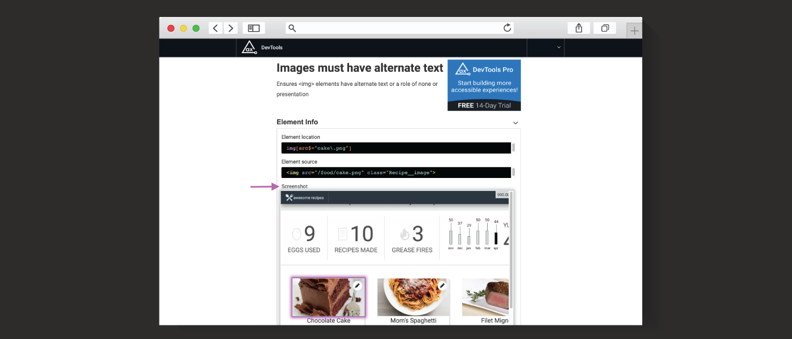Click the pencil edit icon on Chocolate Cake
792x339 pixels.
tap(357, 285)
